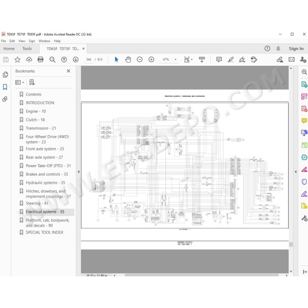The image size is (308, 308).
Task: Open the View menu
Action: (22, 41)
